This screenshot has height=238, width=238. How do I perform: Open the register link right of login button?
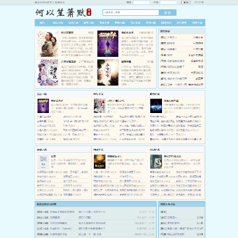[198, 3]
